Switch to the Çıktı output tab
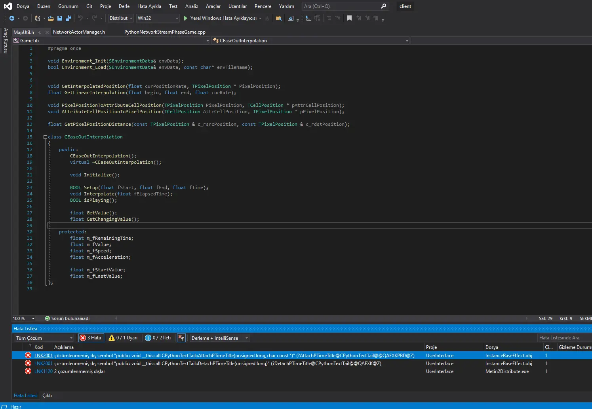This screenshot has width=592, height=409. 47,396
